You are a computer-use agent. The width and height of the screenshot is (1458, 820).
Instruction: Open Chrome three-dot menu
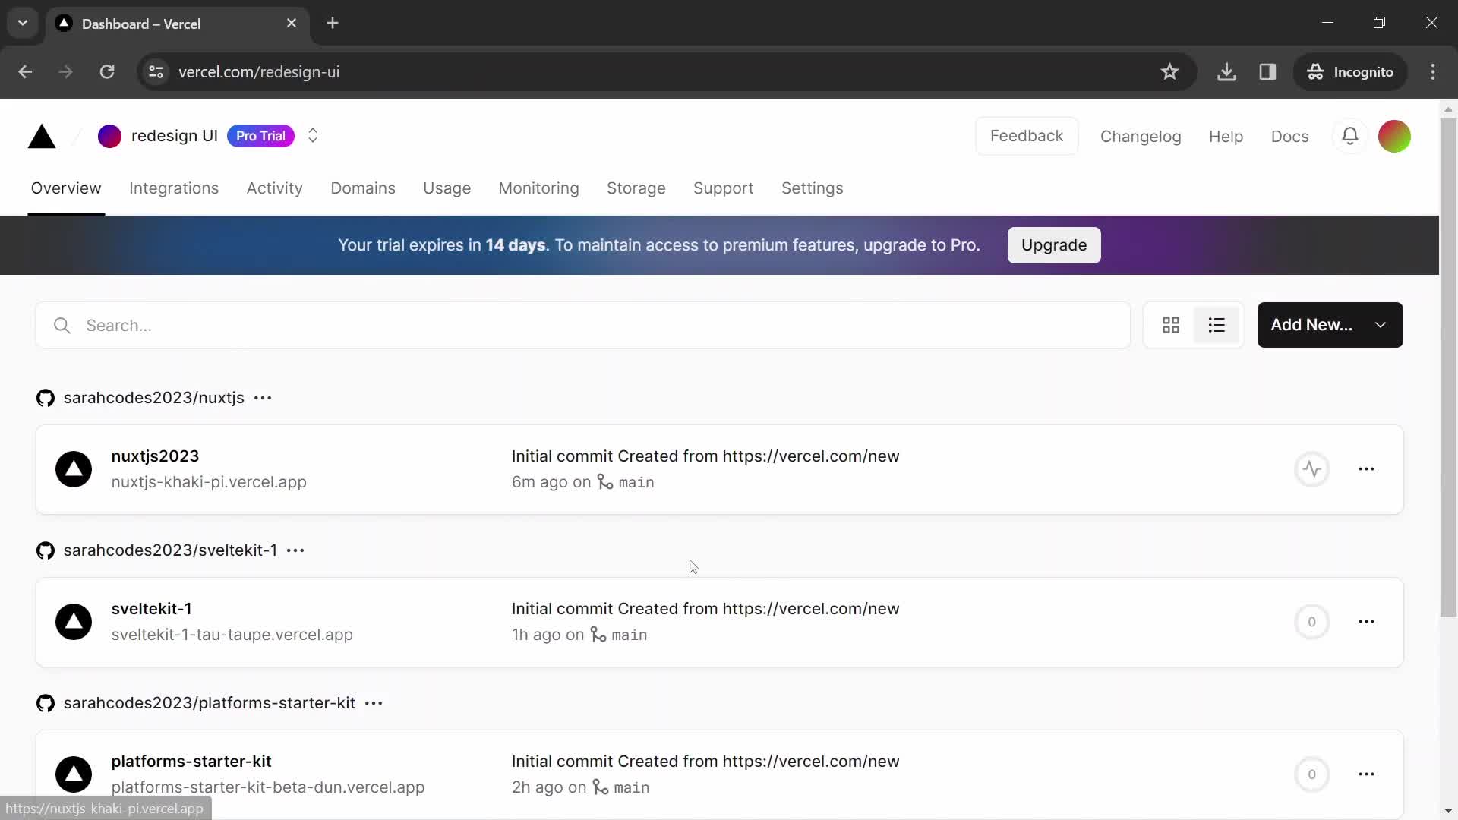click(1433, 72)
